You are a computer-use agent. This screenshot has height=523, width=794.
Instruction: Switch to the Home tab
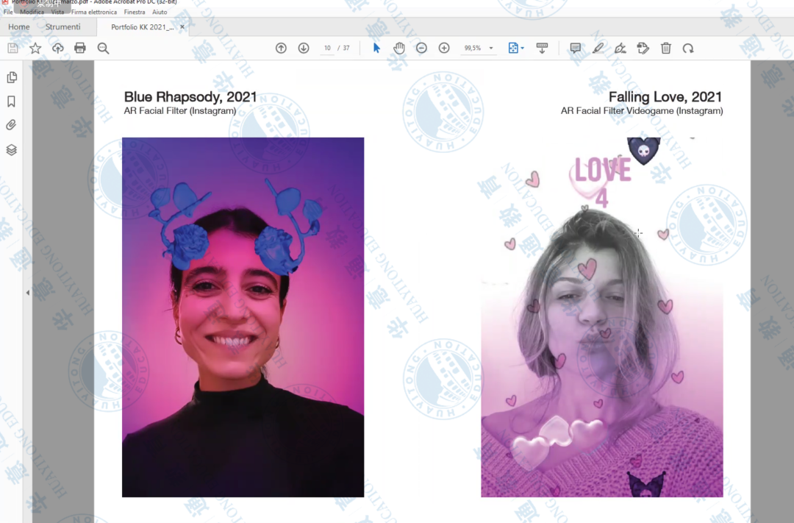pos(18,27)
